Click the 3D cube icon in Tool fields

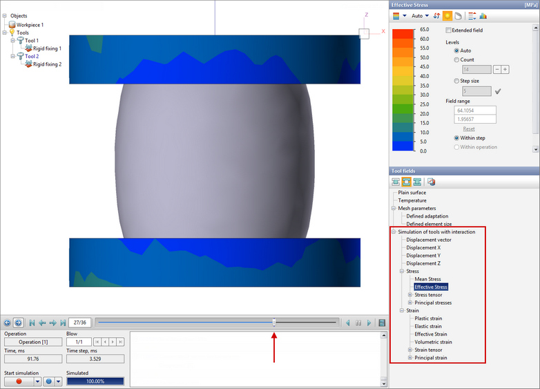tap(432, 182)
